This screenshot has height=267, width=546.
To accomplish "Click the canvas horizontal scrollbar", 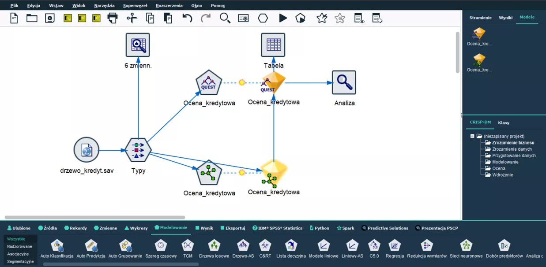I will click(x=95, y=217).
